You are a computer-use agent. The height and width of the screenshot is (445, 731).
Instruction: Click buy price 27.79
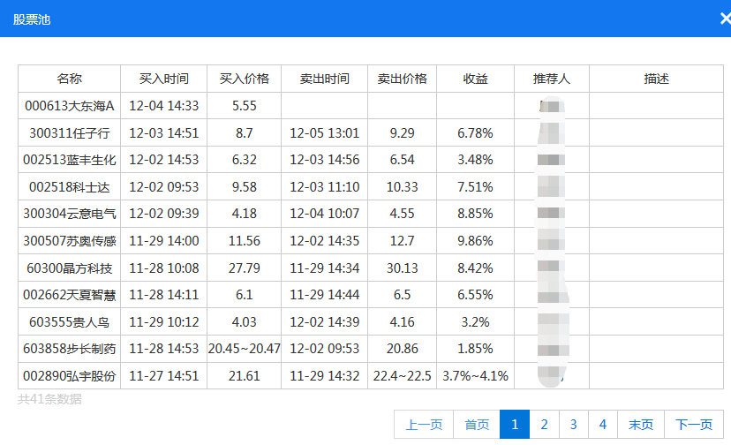click(x=245, y=268)
